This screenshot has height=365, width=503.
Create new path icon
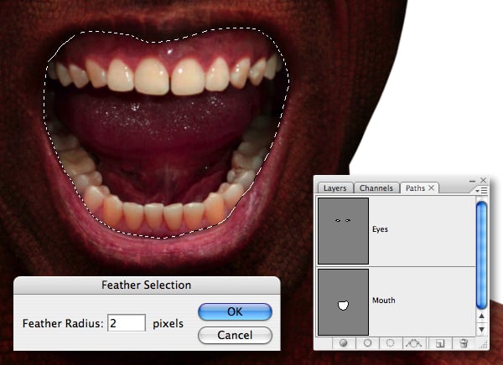click(x=440, y=343)
